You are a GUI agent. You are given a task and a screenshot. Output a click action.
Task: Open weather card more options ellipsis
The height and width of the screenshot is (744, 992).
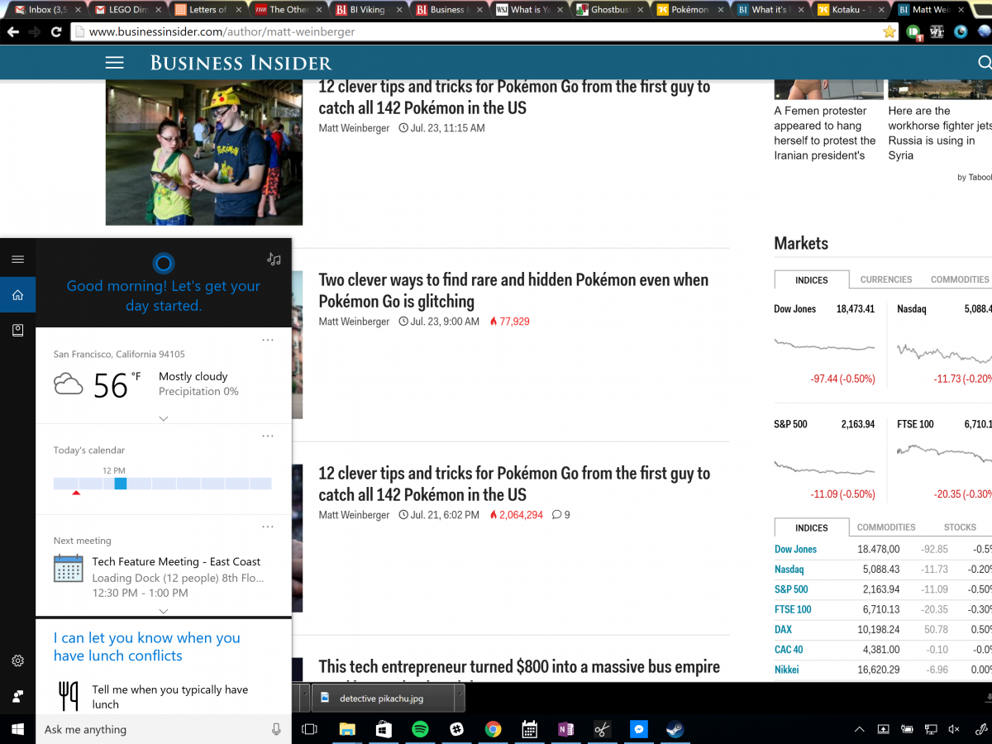pyautogui.click(x=267, y=340)
